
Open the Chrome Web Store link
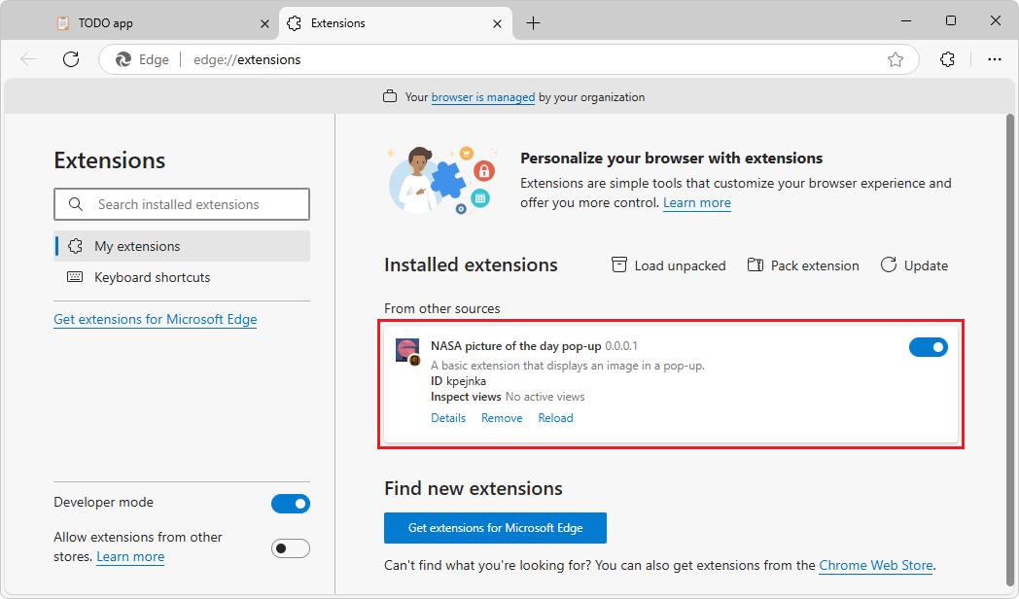[x=875, y=565]
